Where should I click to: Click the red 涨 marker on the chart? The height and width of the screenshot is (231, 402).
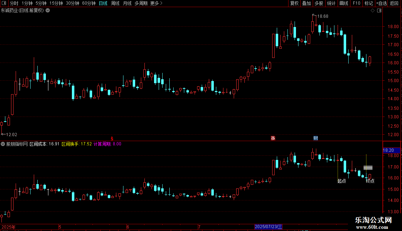(x=273, y=138)
